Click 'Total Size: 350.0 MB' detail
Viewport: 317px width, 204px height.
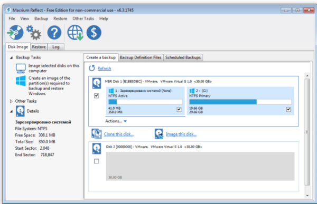(35, 142)
